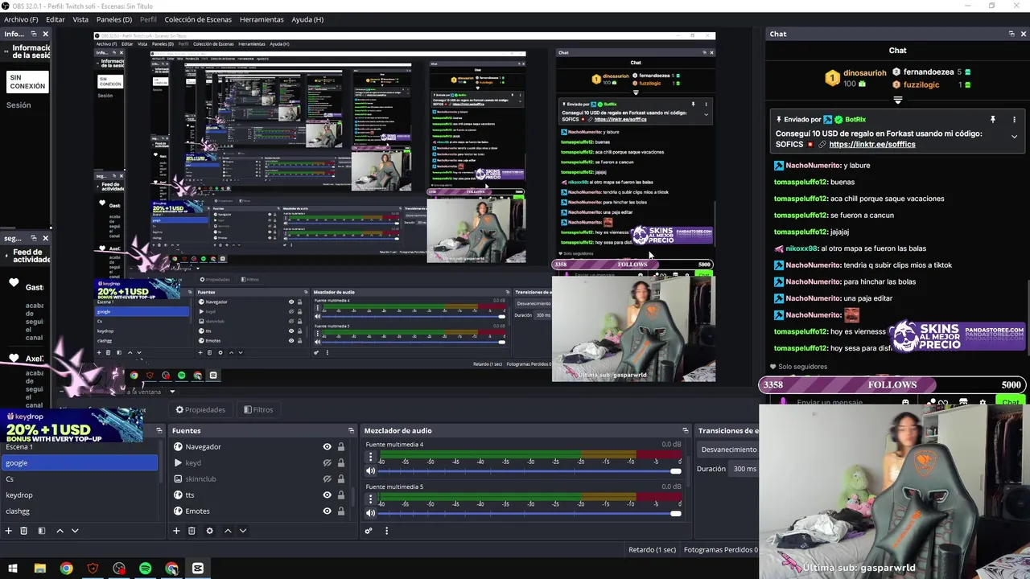
Task: Open the linktr.ee/sofffics link
Action: [x=872, y=145]
